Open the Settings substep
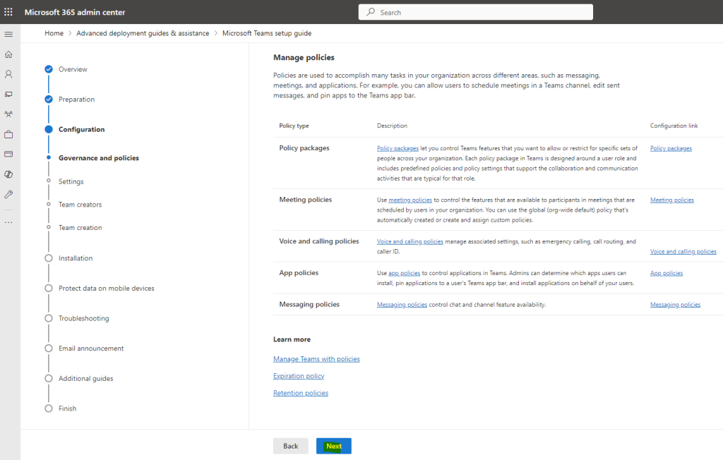Viewport: 723px width, 460px height. [x=71, y=181]
